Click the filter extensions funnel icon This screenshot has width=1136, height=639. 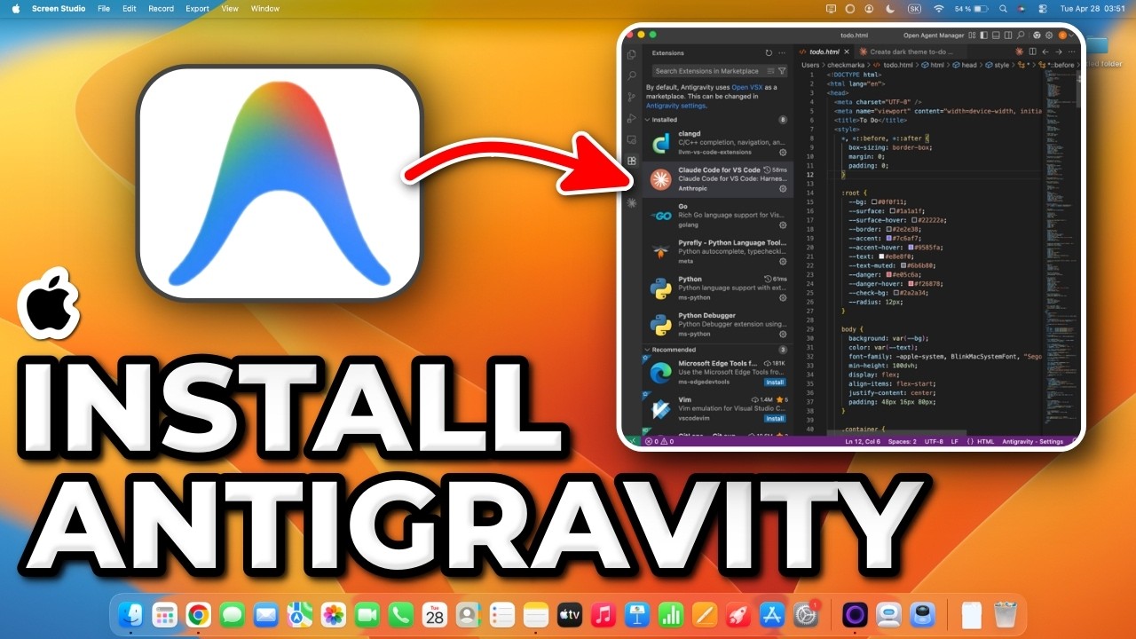click(x=782, y=71)
